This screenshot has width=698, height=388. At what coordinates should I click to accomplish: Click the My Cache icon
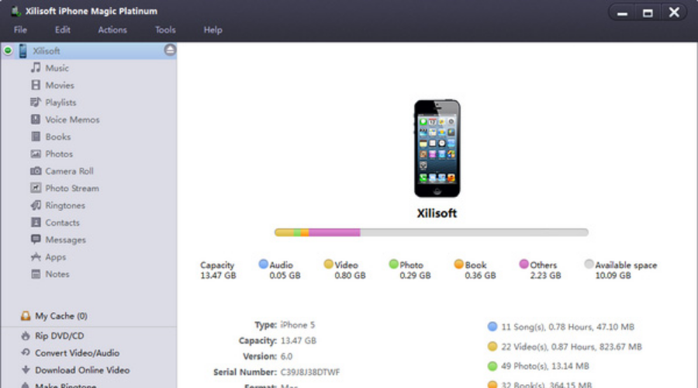click(x=26, y=316)
